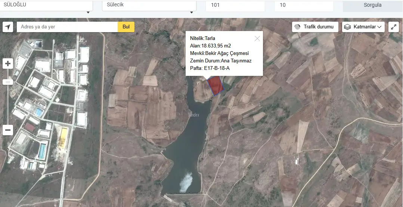Viewport: 403px width, 207px height.
Task: Focus the Adres ya da yer field
Action: 67,27
